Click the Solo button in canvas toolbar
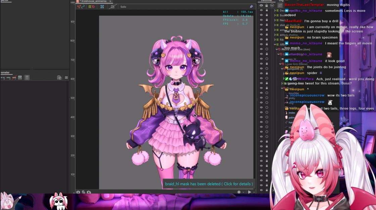This screenshot has height=210, width=376. click(x=123, y=7)
